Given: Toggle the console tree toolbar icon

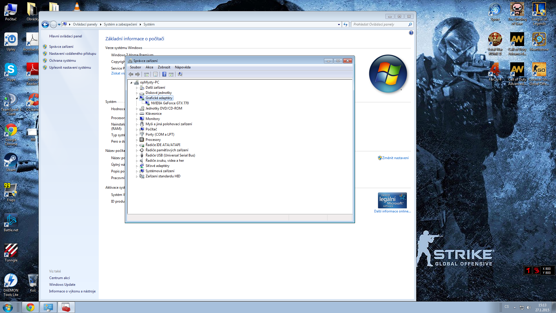Looking at the screenshot, I should [x=147, y=74].
